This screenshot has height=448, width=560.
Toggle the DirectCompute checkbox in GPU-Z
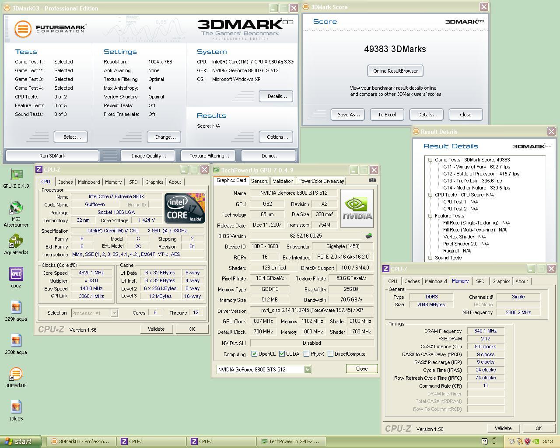point(330,353)
